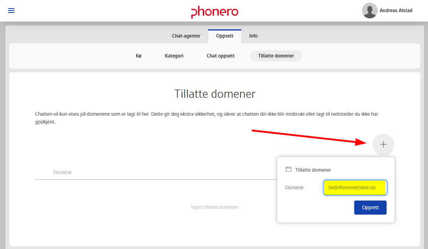Select the Oppsett tab
428x249 pixels.
[225, 36]
